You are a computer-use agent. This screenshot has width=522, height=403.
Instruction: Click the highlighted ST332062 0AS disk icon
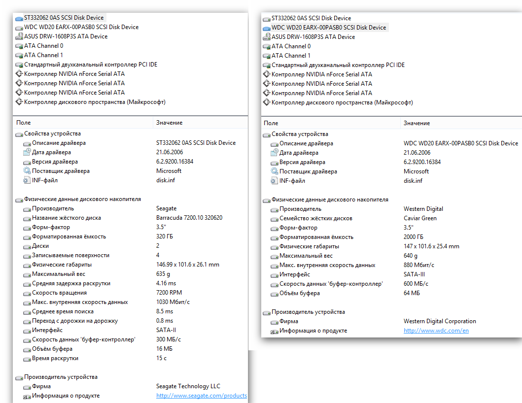point(19,18)
